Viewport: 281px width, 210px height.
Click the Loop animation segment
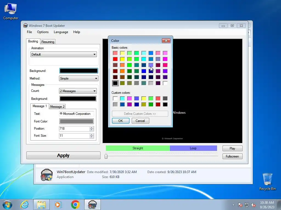click(193, 148)
